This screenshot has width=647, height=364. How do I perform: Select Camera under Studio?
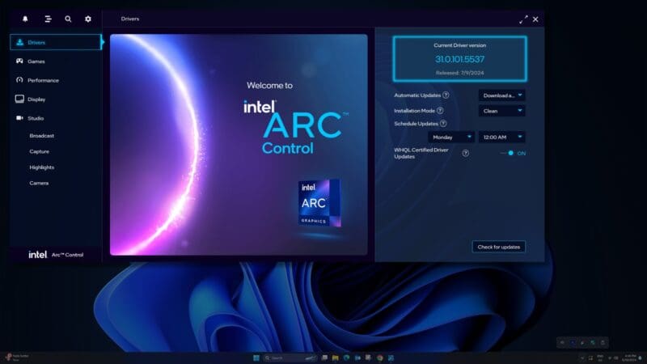pyautogui.click(x=39, y=183)
